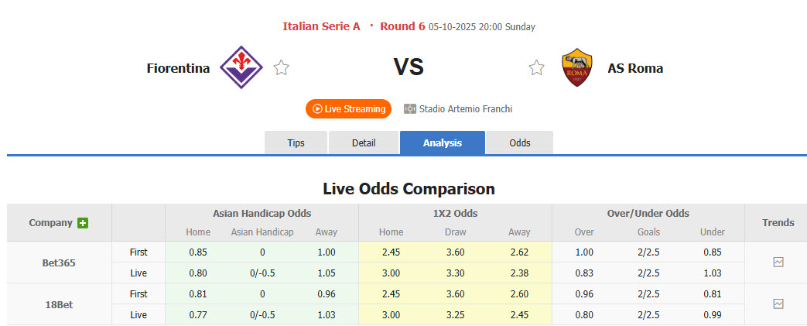Click the Bet365 company name
The width and height of the screenshot is (807, 326).
click(59, 263)
